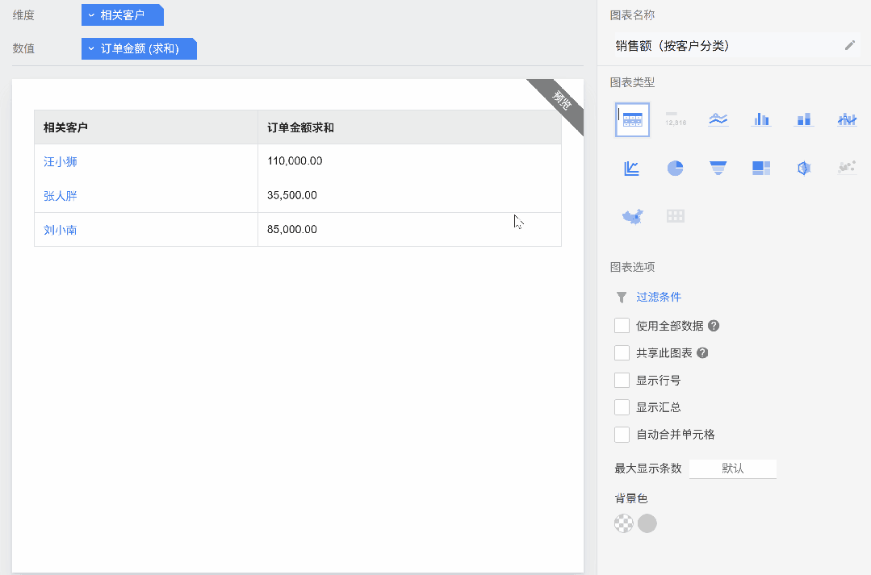Select the radar chart type
871x575 pixels.
pos(804,169)
